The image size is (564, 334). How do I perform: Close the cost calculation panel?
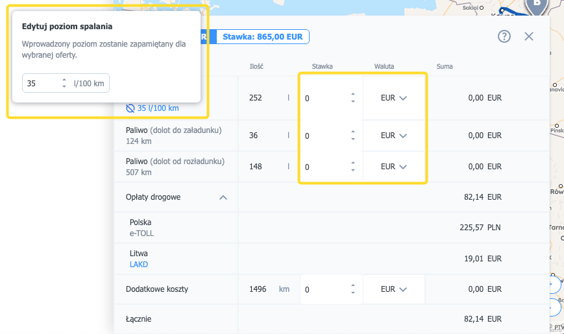pyautogui.click(x=529, y=36)
